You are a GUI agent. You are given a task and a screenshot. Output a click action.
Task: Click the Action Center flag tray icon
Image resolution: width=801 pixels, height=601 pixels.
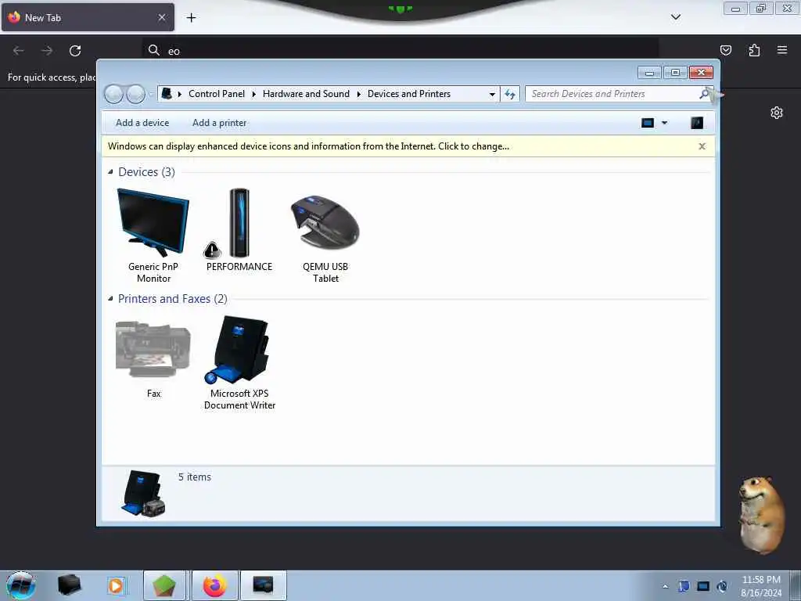[684, 586]
